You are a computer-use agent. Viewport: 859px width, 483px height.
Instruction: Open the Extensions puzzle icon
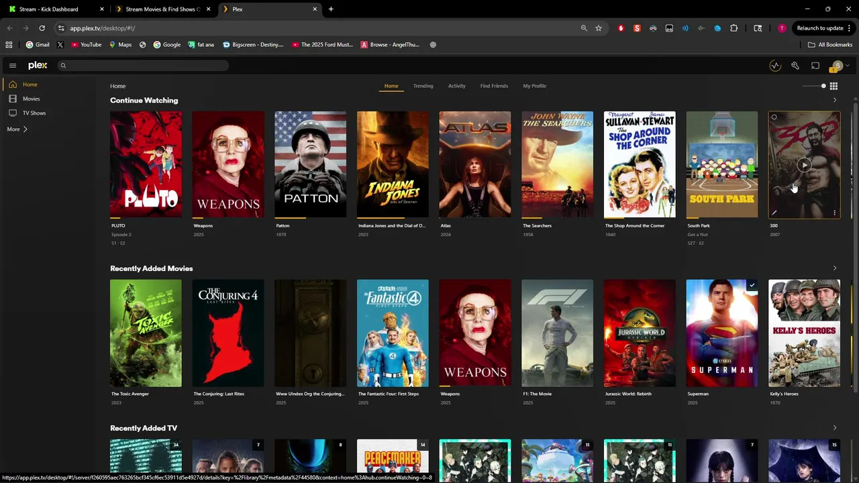pyautogui.click(x=734, y=28)
